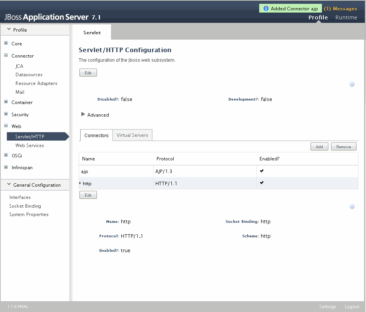Open Web Services in the sidebar
Image resolution: width=366 pixels, height=312 pixels.
30,145
